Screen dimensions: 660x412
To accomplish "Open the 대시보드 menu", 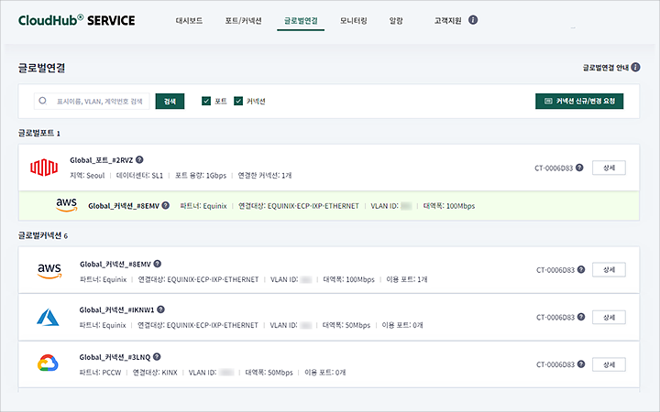I will pos(189,20).
